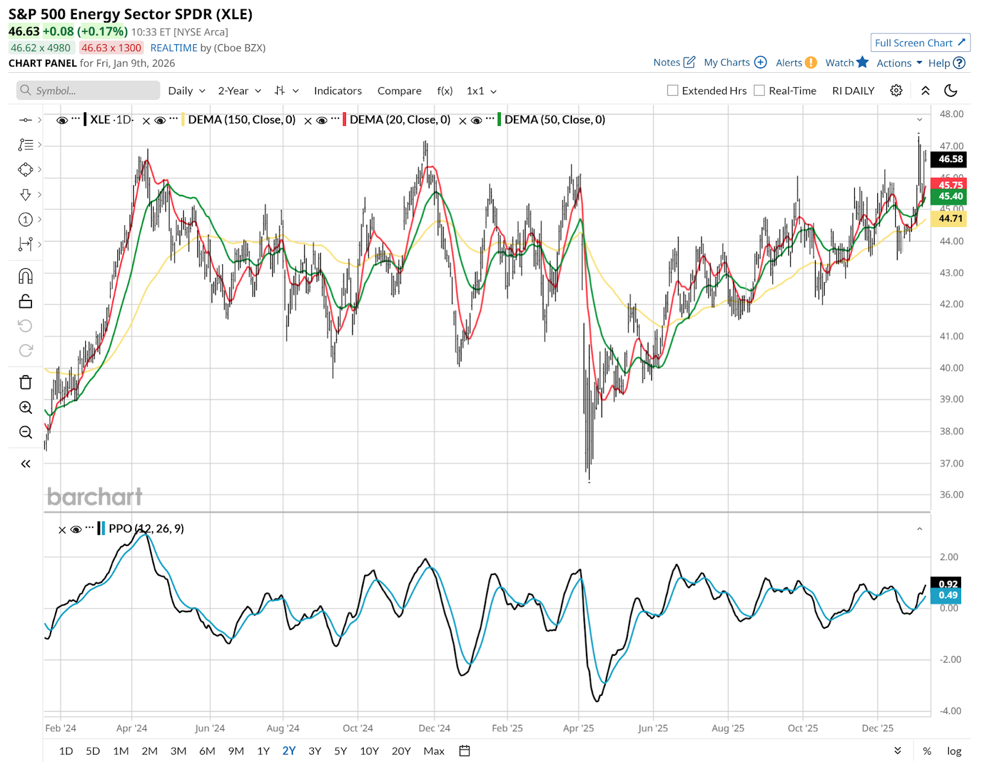This screenshot has height=778, width=987.
Task: Click the Compare button
Action: [x=399, y=91]
